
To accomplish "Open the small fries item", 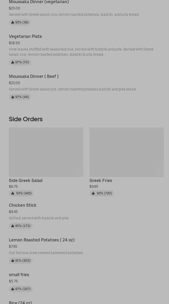I will click(x=19, y=275).
